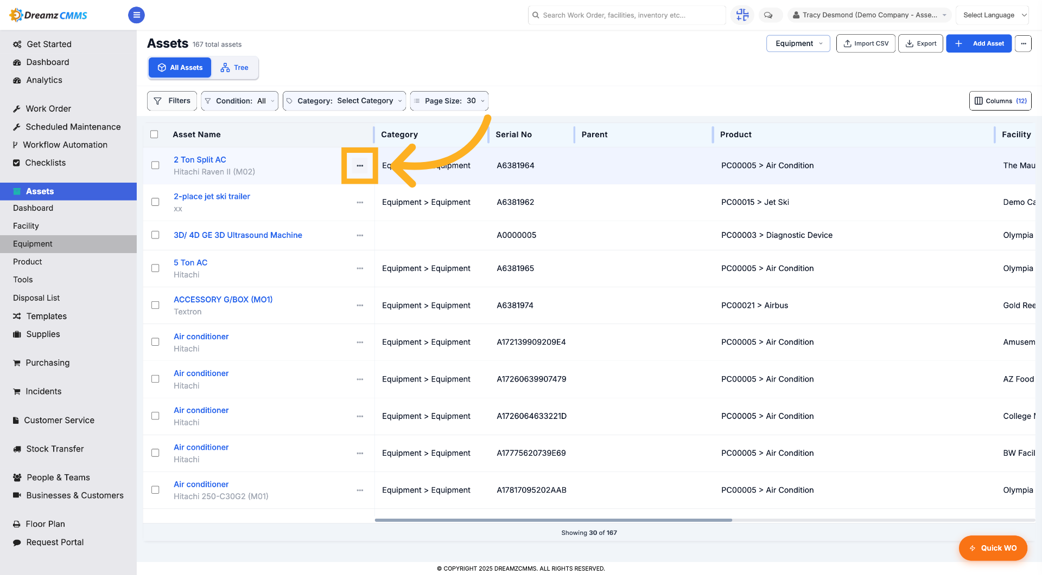Viewport: 1042px width, 575px height.
Task: Open row actions for ACCESSORY G/BOX
Action: [360, 306]
